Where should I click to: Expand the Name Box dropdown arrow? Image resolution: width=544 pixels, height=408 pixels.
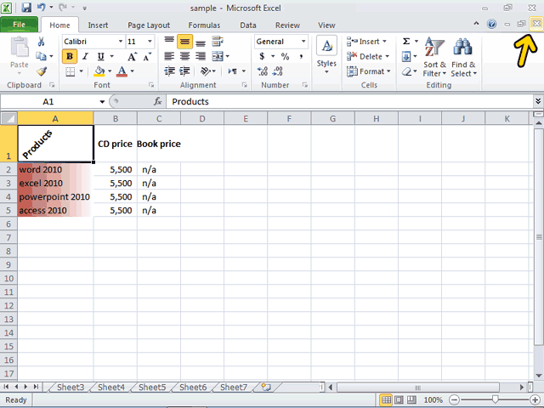(x=102, y=102)
